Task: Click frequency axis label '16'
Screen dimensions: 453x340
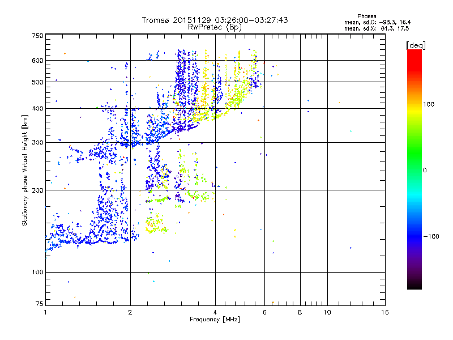Action: point(385,312)
